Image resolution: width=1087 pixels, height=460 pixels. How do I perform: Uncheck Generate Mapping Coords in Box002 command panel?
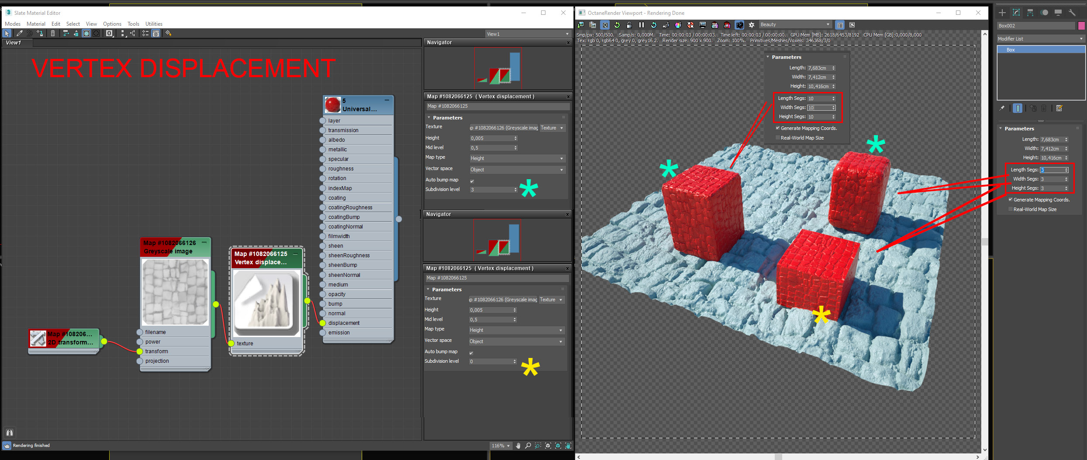click(1011, 200)
